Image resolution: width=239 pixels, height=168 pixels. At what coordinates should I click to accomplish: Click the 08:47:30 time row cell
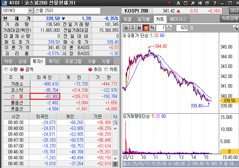click(16, 140)
